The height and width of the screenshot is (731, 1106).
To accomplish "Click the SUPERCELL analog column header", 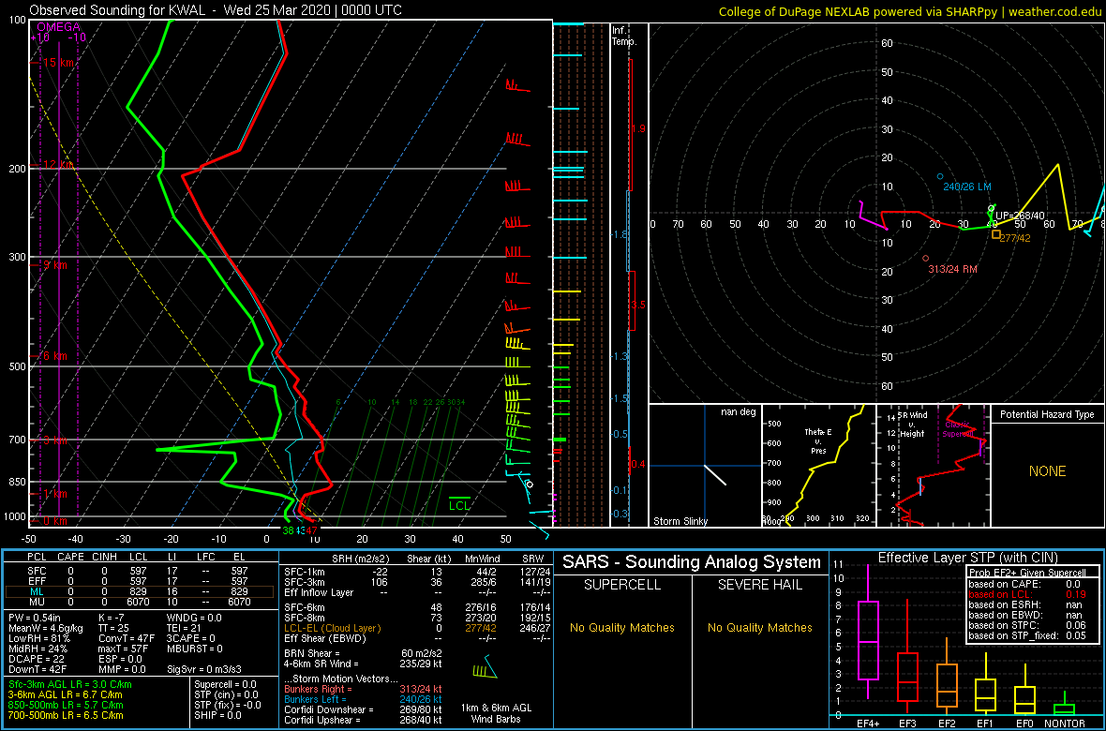I will 622,585.
